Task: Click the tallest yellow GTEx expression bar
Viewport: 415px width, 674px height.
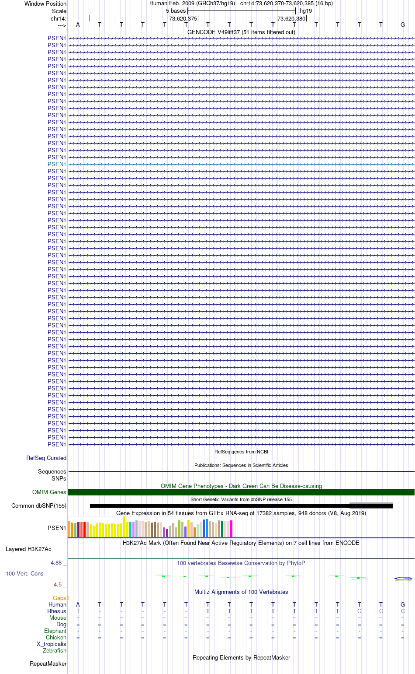Action: coord(124,527)
